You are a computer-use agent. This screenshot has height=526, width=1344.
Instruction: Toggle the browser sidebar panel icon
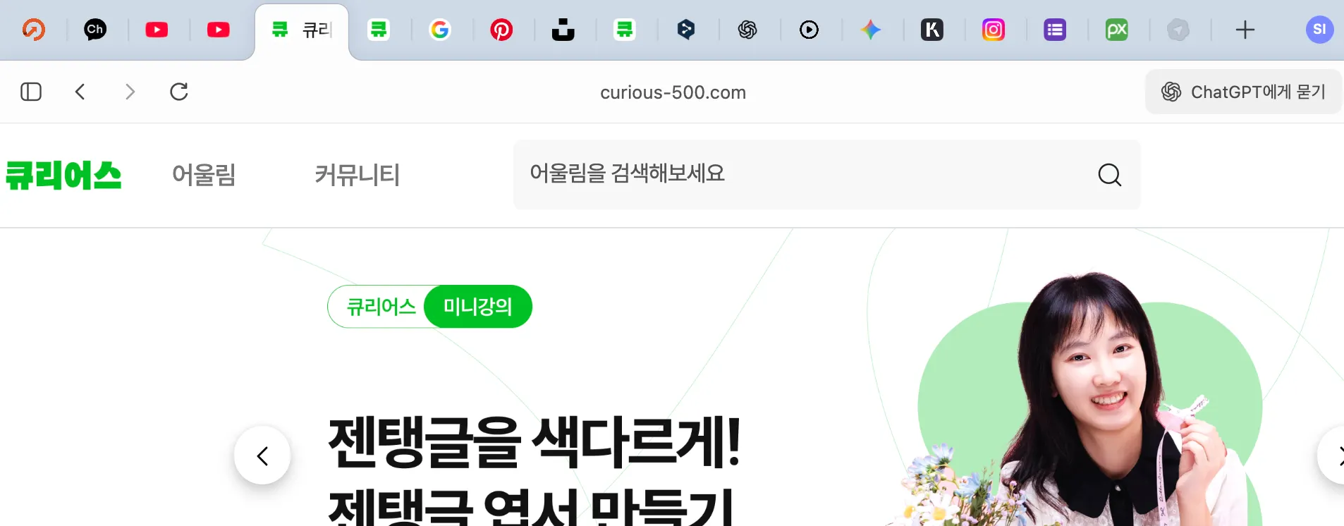click(x=31, y=92)
